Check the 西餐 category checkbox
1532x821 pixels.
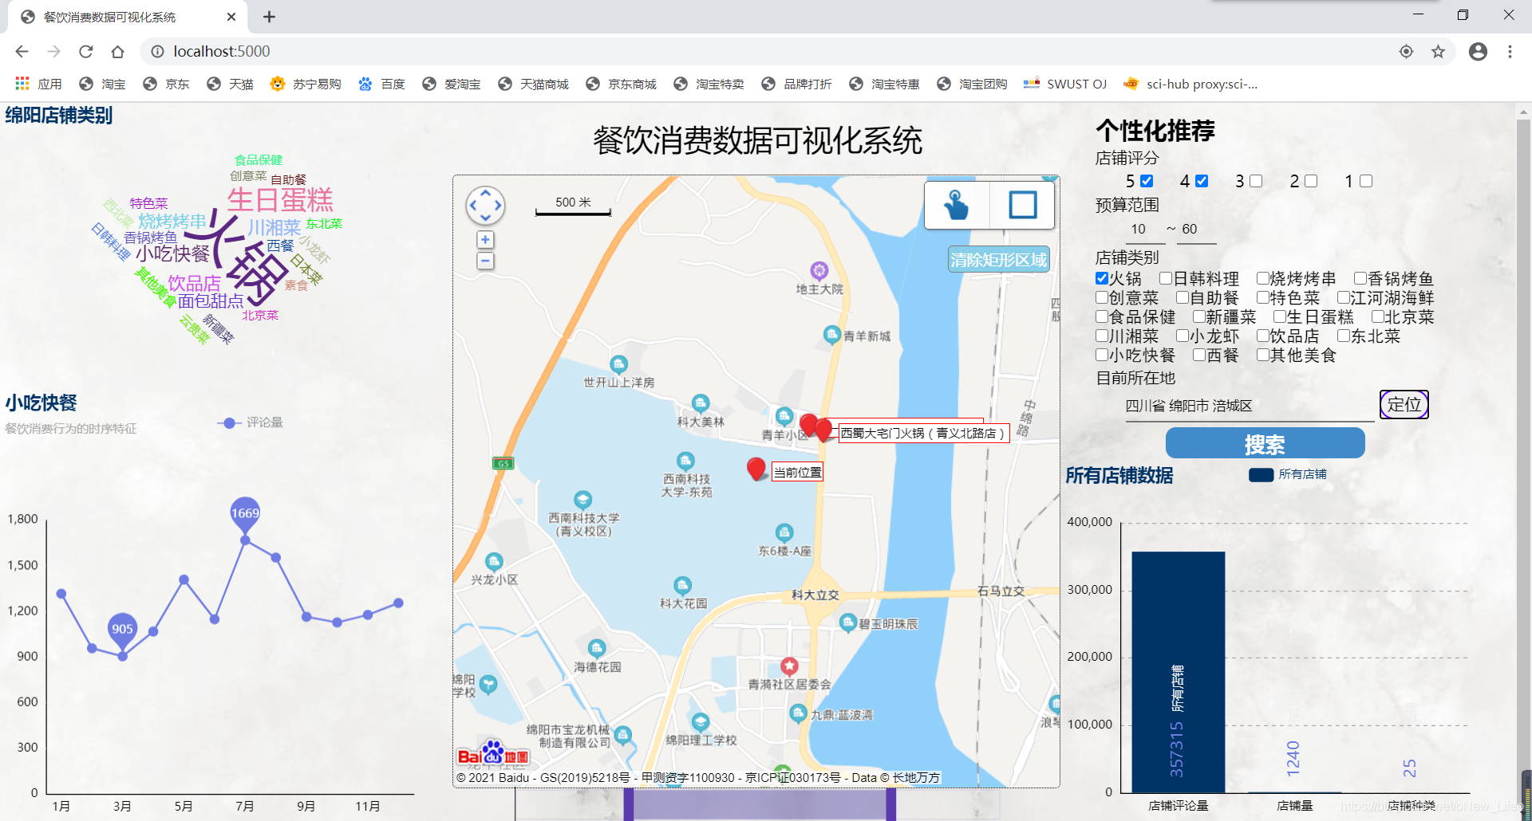[x=1199, y=355]
